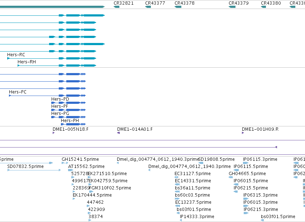The image size is (305, 222).
Task: Select the Hers-PH protein label
Action: (70, 121)
